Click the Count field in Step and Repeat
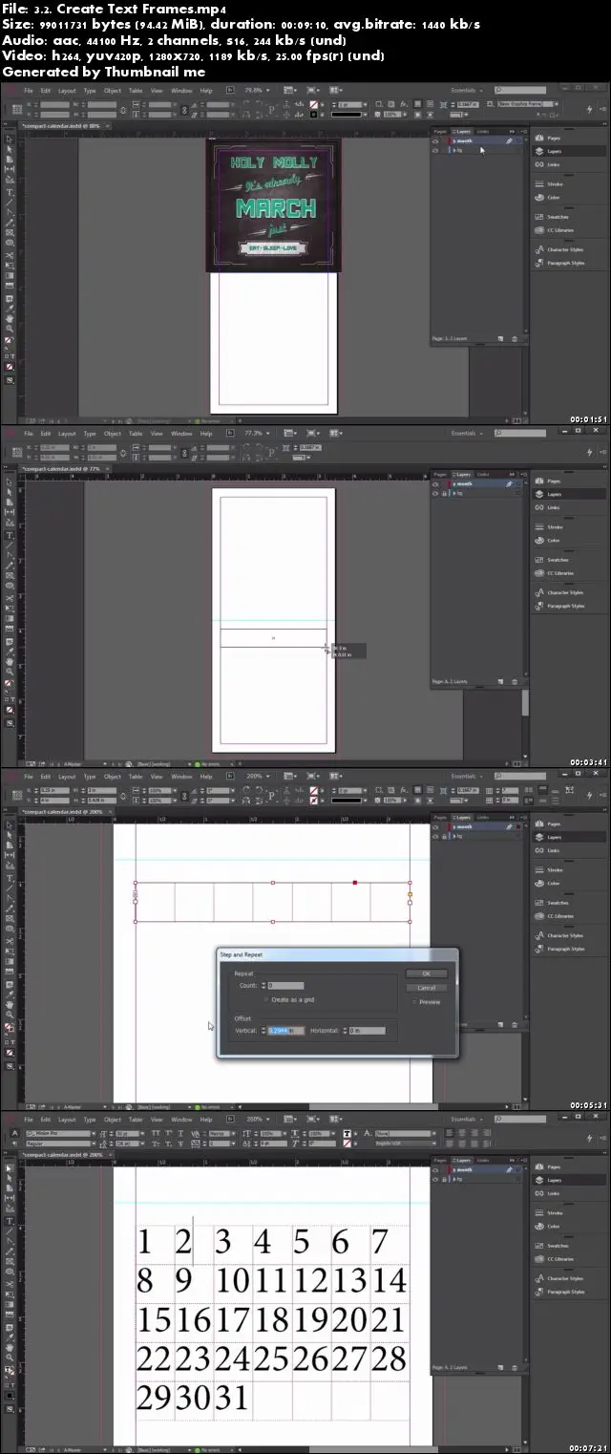This screenshot has height=1454, width=611. [285, 985]
